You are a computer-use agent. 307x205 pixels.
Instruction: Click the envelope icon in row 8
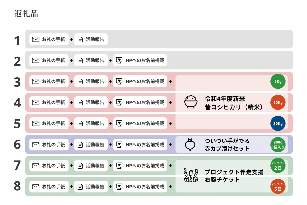click(x=36, y=187)
